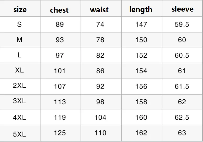Select the M size row label
The width and height of the screenshot is (203, 142).
pyautogui.click(x=19, y=40)
